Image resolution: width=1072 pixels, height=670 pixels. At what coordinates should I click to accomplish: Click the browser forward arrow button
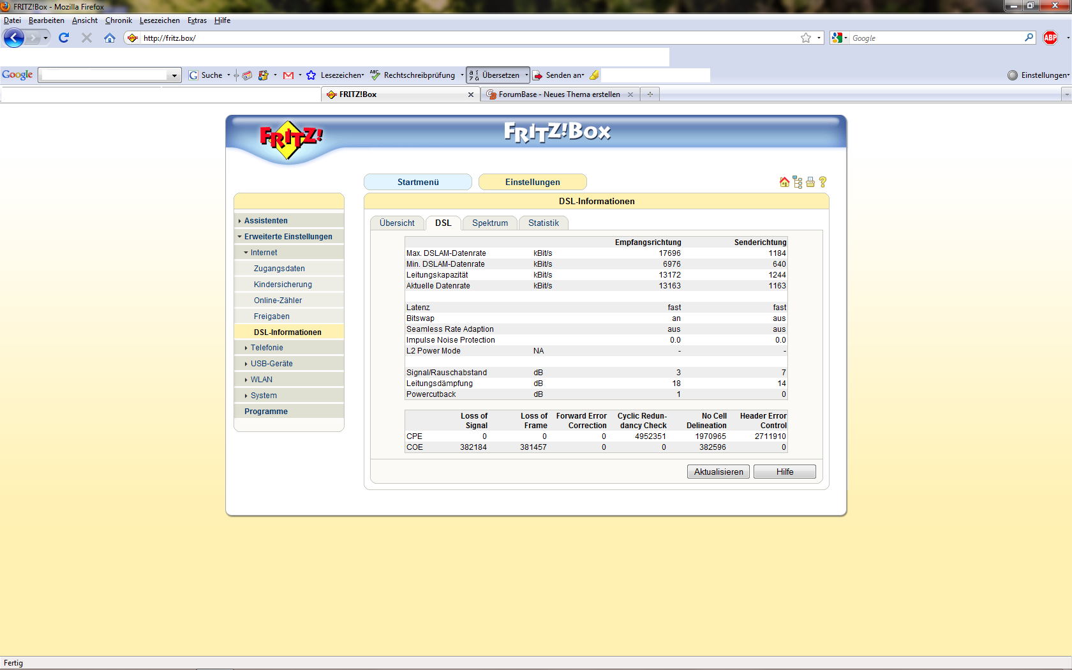(x=33, y=38)
